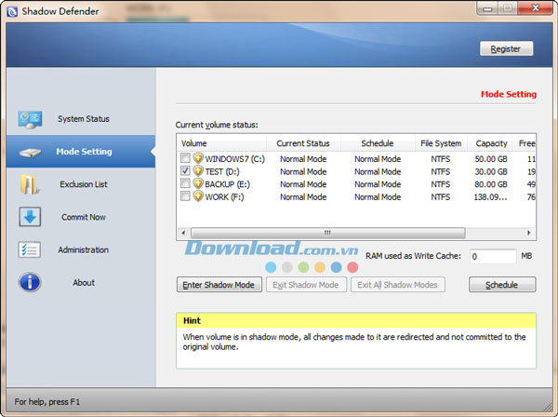Viewport: 558px width, 417px height.
Task: Click the Register button
Action: [x=506, y=48]
